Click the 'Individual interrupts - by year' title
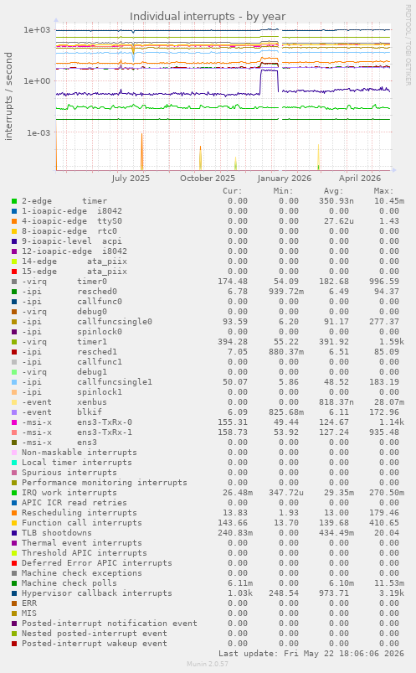This screenshot has width=416, height=673. [x=208, y=16]
